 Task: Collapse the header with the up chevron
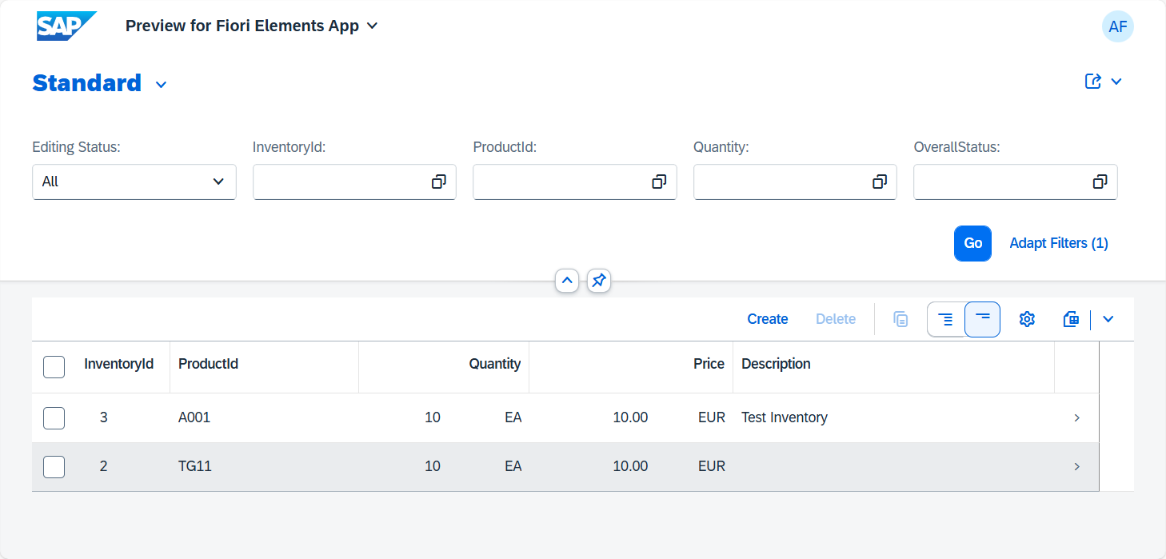pos(567,281)
